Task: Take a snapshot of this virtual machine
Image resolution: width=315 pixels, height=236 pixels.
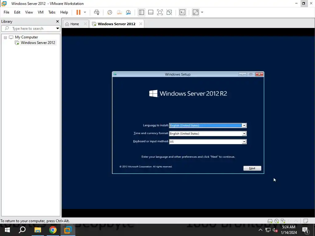Action: coord(110,12)
